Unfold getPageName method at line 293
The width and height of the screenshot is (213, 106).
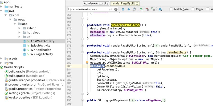pos(82,100)
